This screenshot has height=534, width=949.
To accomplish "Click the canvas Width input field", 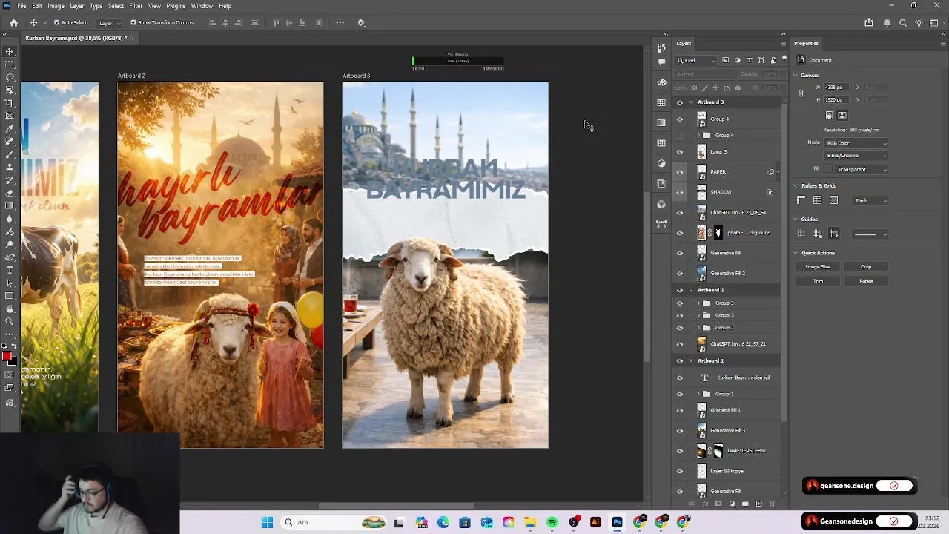I will pyautogui.click(x=836, y=88).
